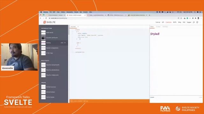Open the API docs link

click(163, 22)
